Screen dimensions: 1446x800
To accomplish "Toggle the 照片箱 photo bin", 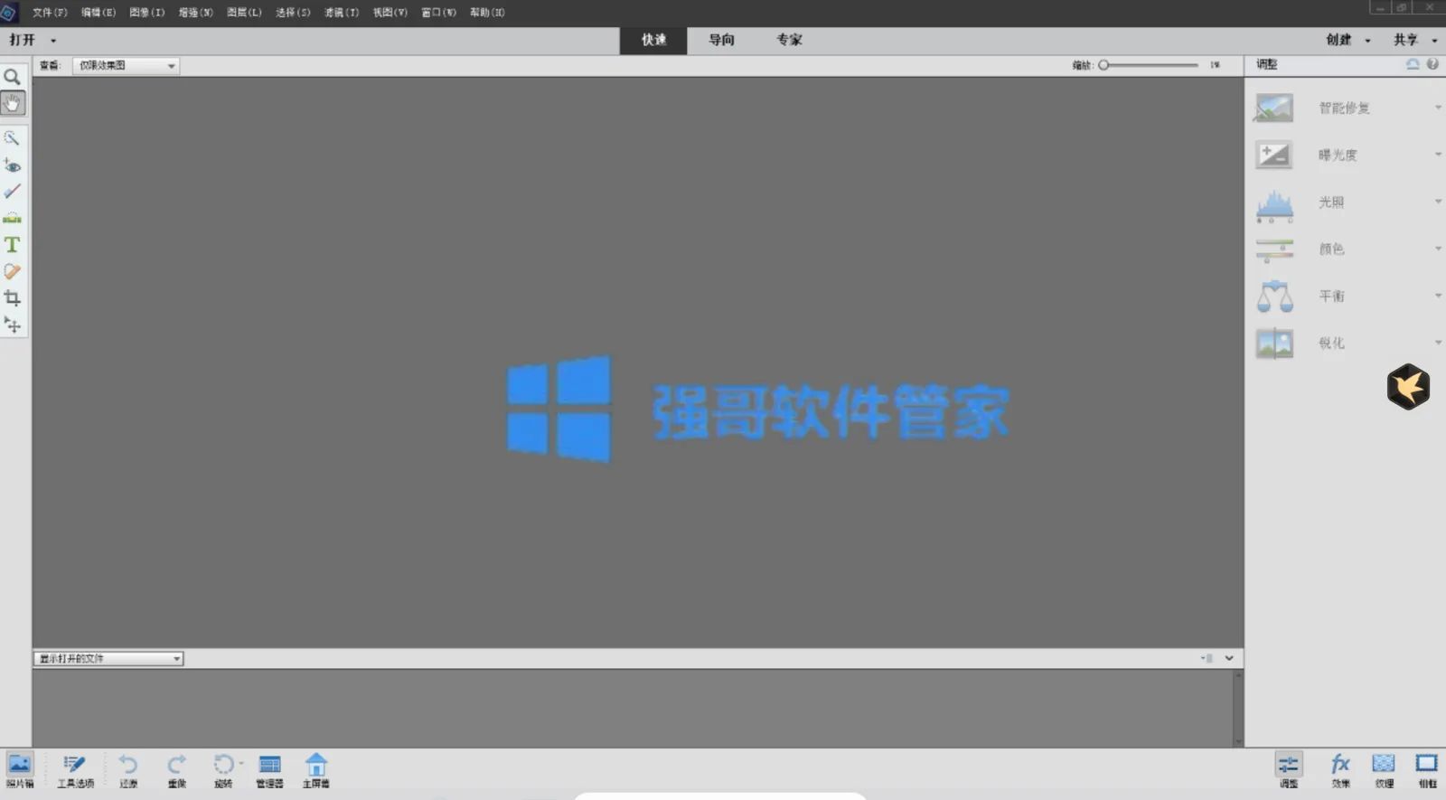I will (19, 770).
